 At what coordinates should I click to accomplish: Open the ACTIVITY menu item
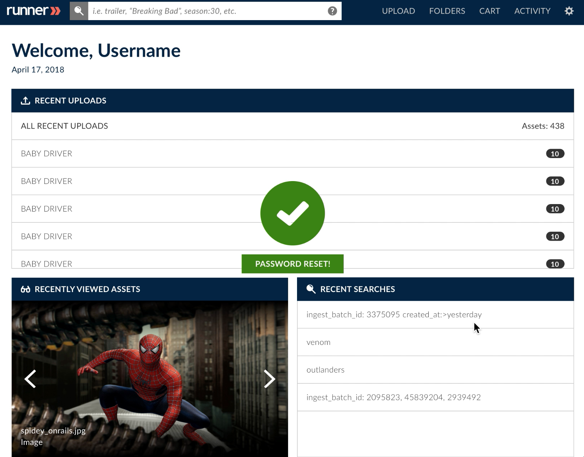pos(532,11)
